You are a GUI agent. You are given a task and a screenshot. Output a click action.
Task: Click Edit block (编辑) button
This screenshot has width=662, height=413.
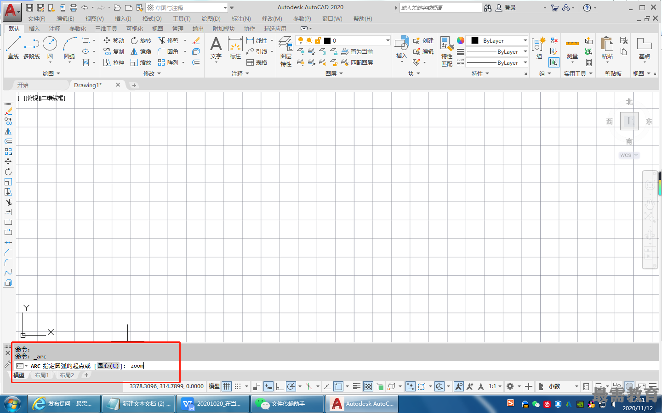tap(423, 51)
